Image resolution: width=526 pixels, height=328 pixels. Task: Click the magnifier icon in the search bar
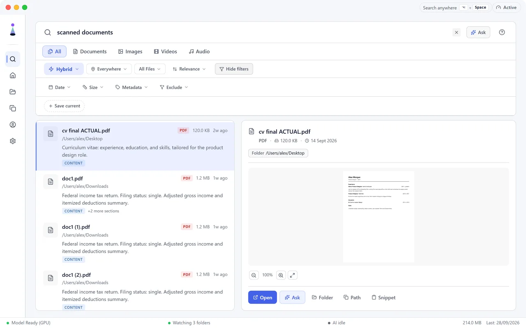pyautogui.click(x=48, y=32)
